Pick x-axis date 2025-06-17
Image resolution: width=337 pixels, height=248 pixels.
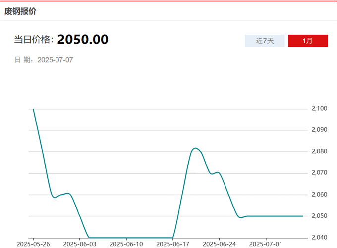[173, 244]
